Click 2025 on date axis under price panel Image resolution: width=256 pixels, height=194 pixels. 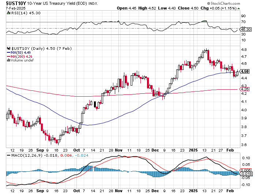pos(193,150)
